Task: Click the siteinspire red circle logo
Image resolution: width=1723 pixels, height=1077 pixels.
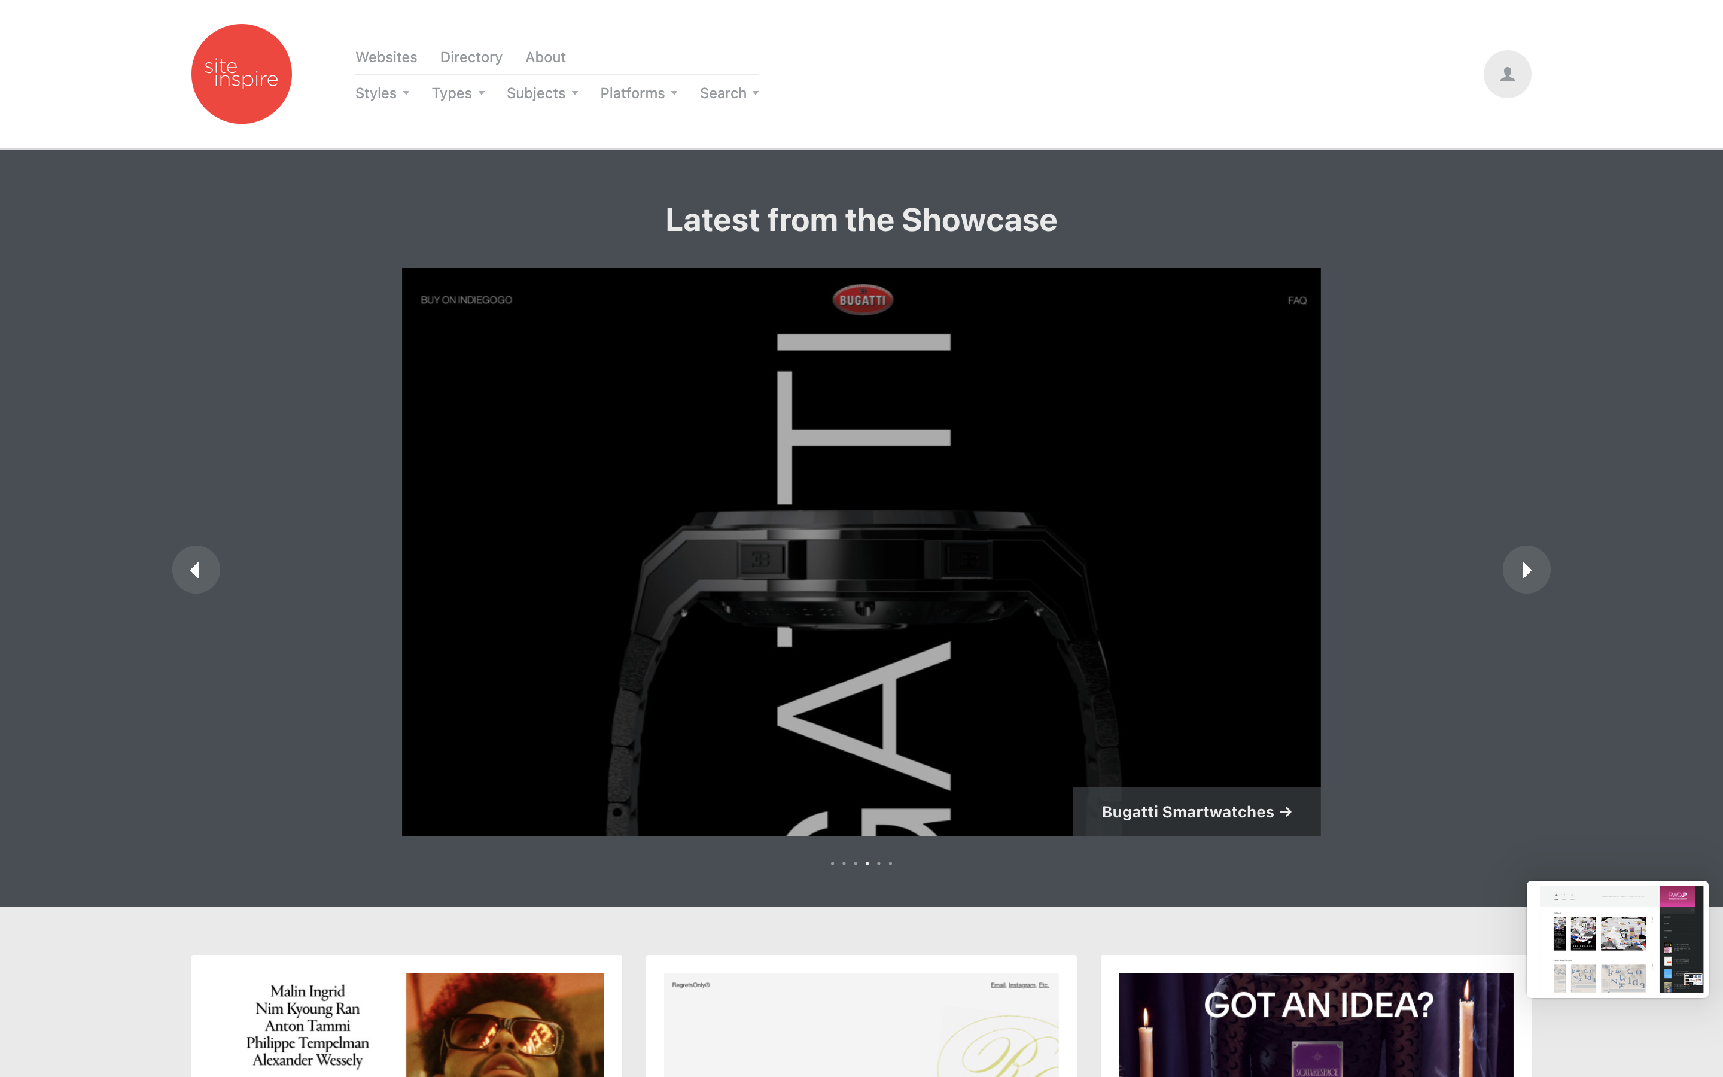Action: click(x=241, y=74)
